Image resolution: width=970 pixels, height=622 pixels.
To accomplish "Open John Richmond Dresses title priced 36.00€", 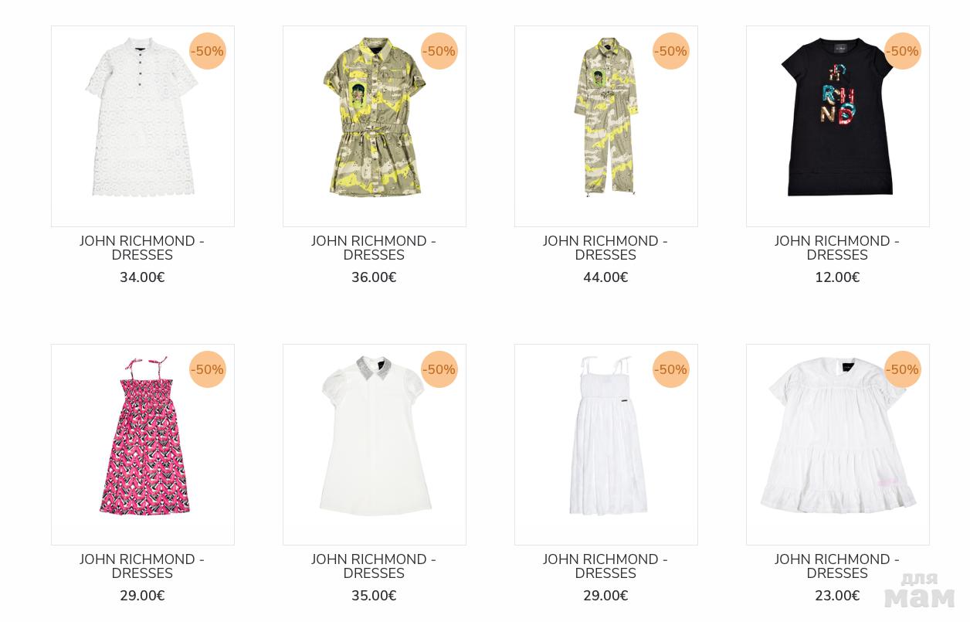I will 374,248.
